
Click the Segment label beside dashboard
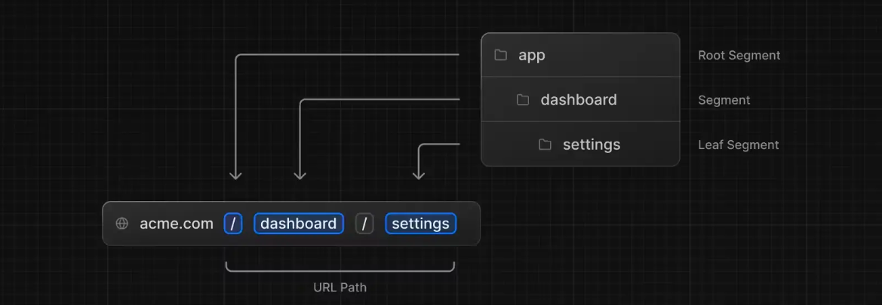tap(724, 100)
